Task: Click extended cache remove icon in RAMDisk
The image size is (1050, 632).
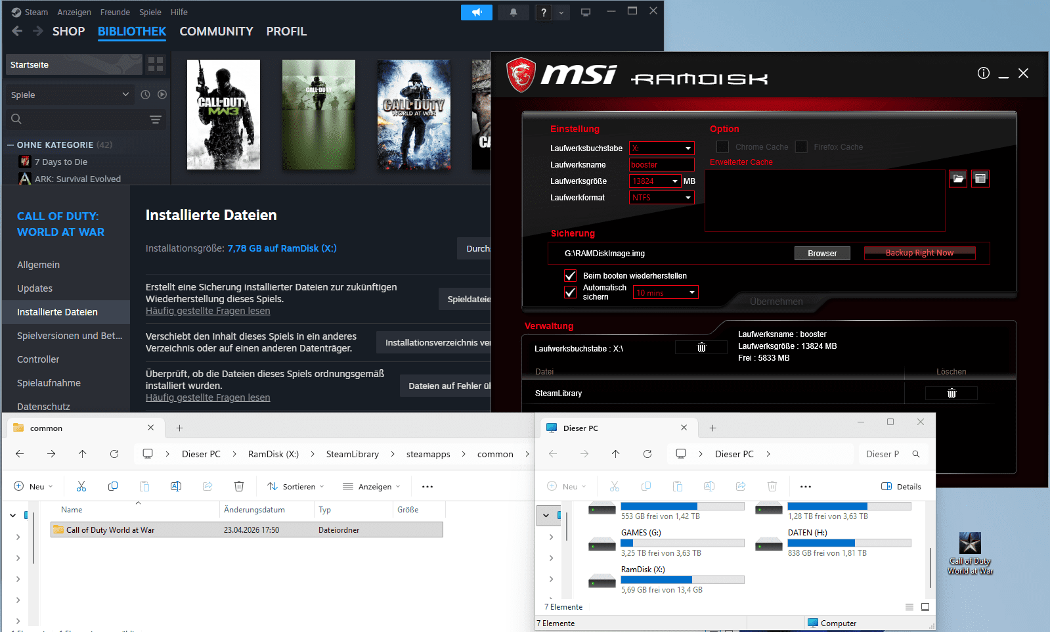Action: click(x=980, y=179)
